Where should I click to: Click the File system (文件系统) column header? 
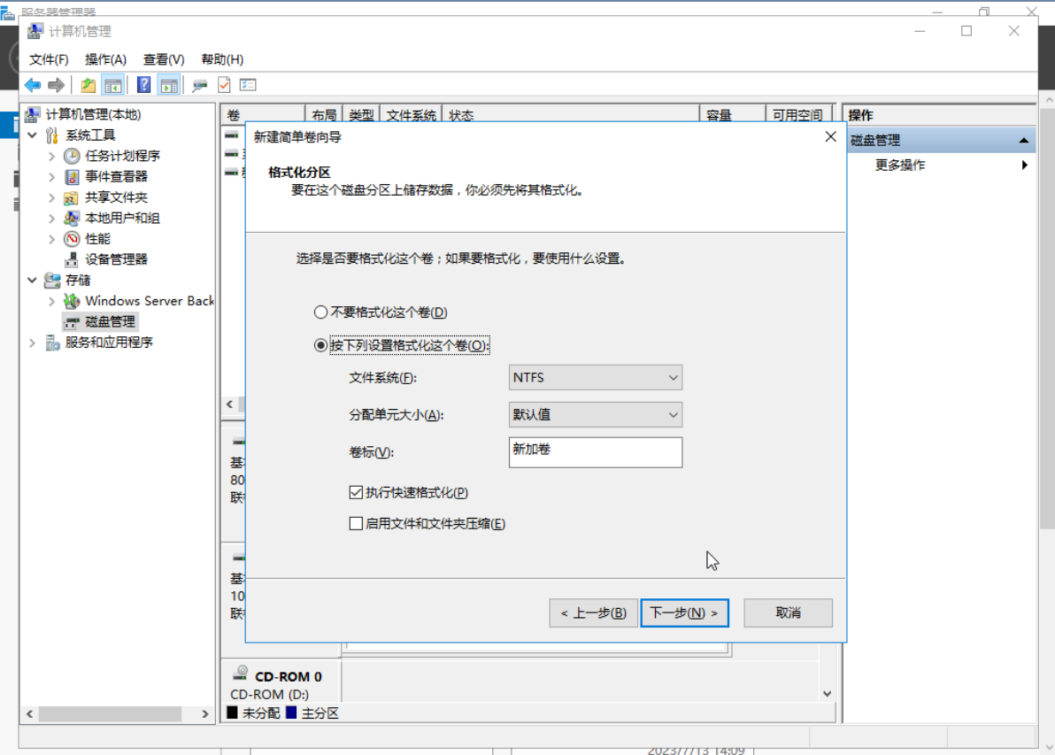pyautogui.click(x=411, y=115)
